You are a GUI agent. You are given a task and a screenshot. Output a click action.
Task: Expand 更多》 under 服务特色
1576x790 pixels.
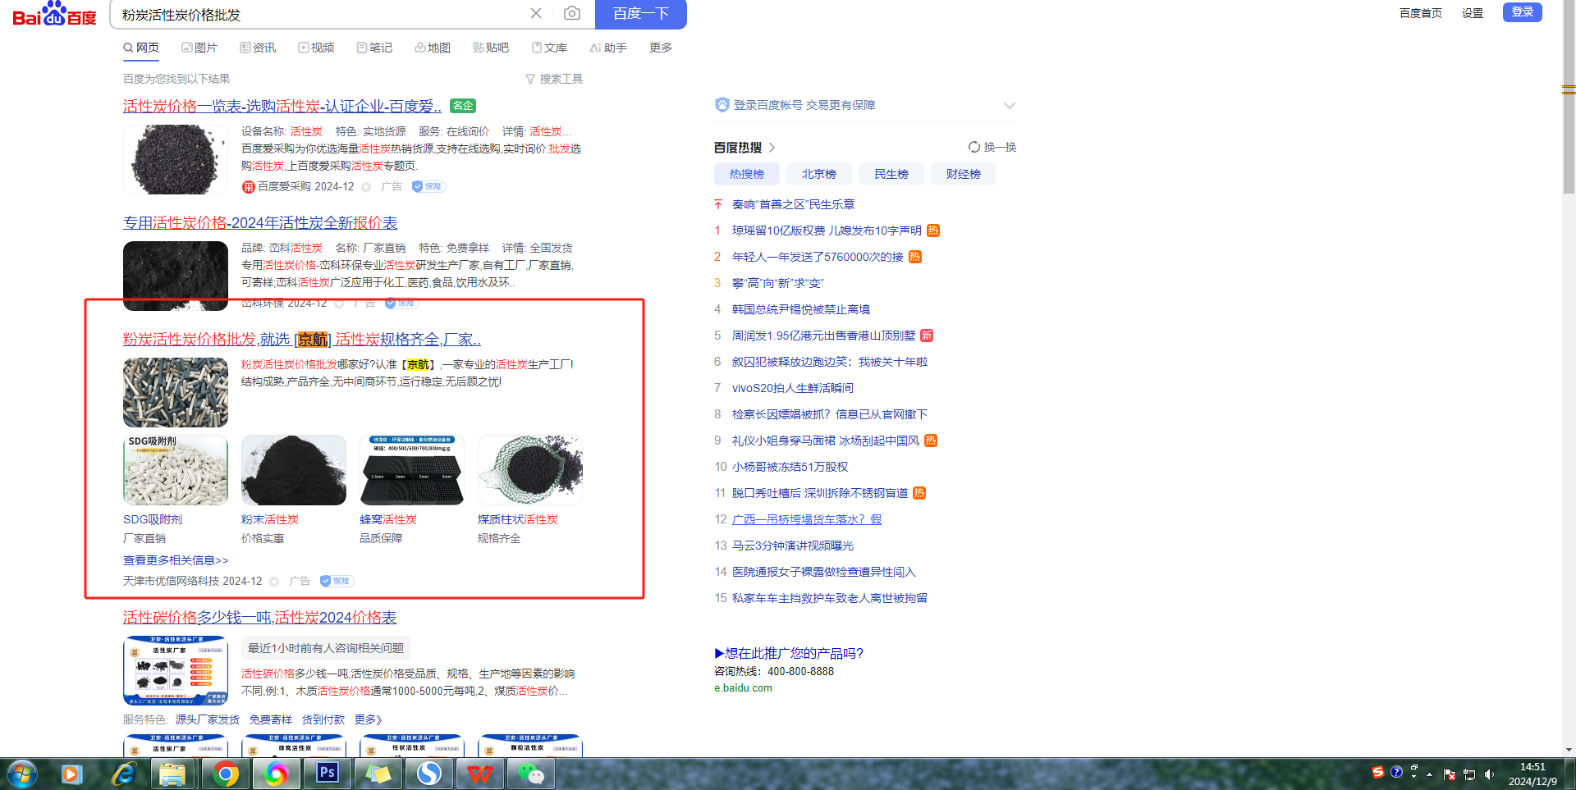point(369,719)
